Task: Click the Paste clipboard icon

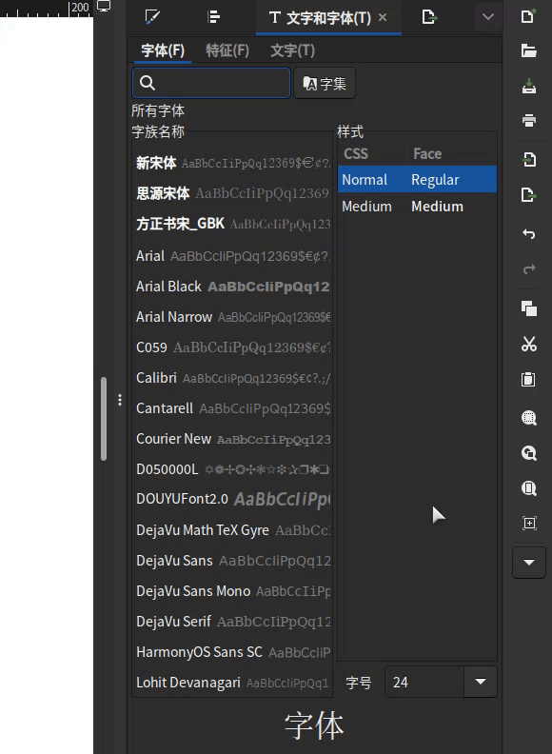Action: pyautogui.click(x=529, y=379)
